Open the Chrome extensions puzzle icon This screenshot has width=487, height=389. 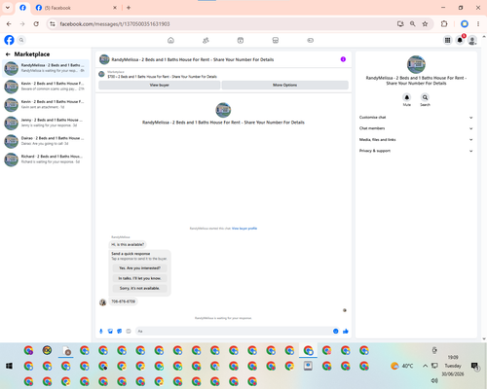[x=444, y=24]
